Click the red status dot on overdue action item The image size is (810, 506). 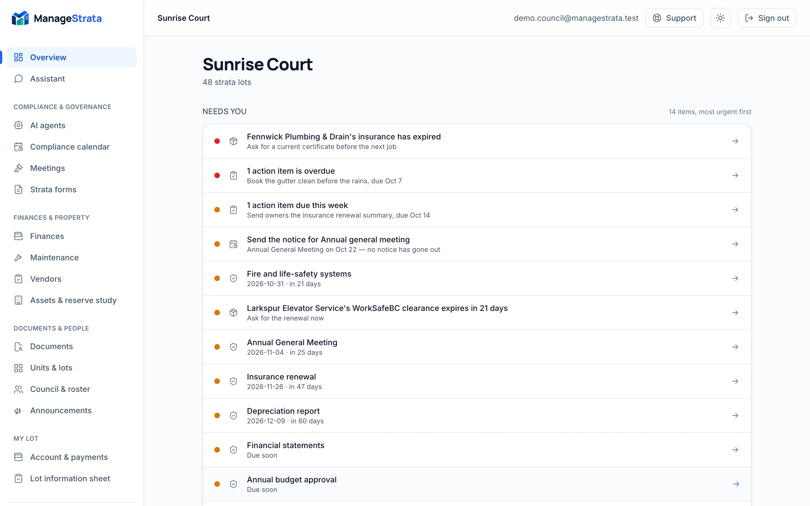pos(217,175)
